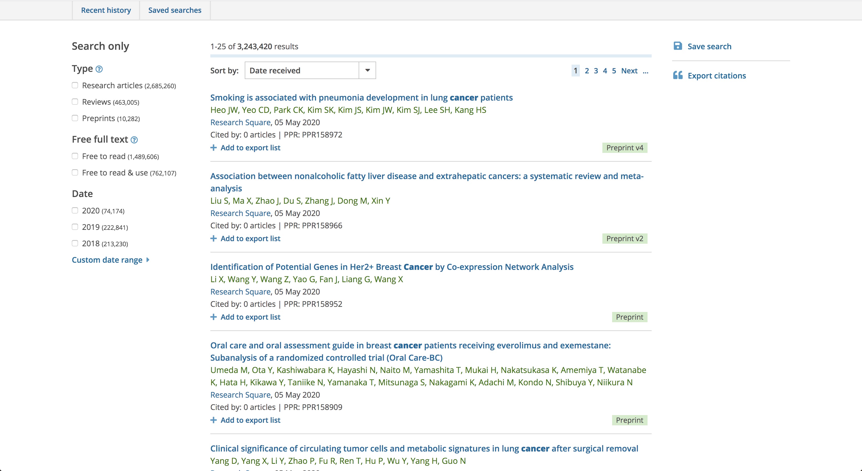Click the help icon next to Type
862x471 pixels.
pyautogui.click(x=99, y=69)
